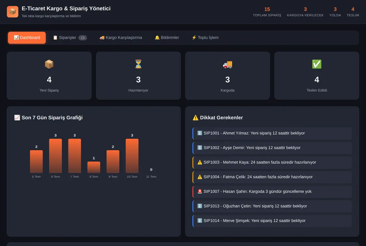Click the siren icon on the SIP1007 alert
Viewport: 366px width, 246px height.
click(200, 192)
